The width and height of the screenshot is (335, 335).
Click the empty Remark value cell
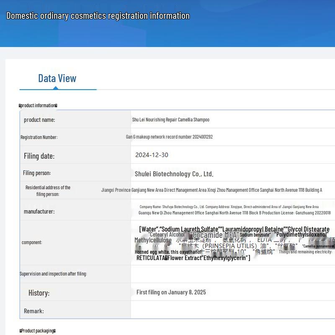(x=232, y=311)
